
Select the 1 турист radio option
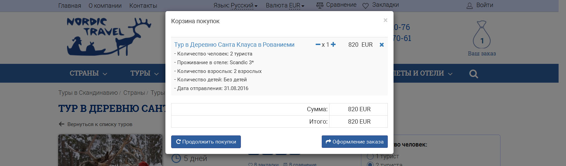370,156
